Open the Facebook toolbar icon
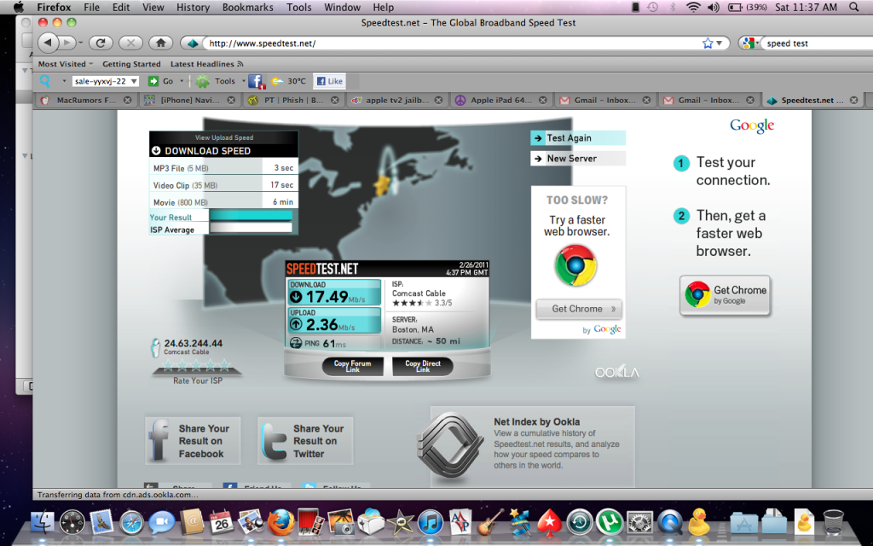Viewport: 873px width, 546px height. coord(256,81)
